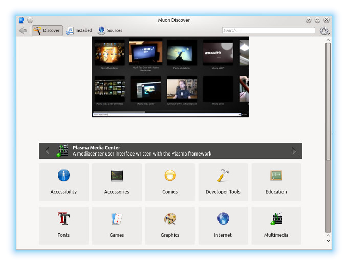Open the Developer Tools category

(223, 182)
